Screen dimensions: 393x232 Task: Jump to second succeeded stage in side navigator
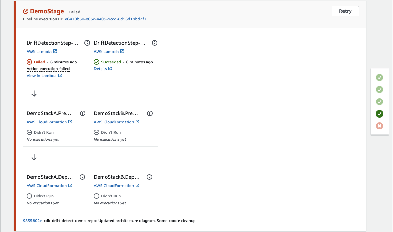(380, 90)
